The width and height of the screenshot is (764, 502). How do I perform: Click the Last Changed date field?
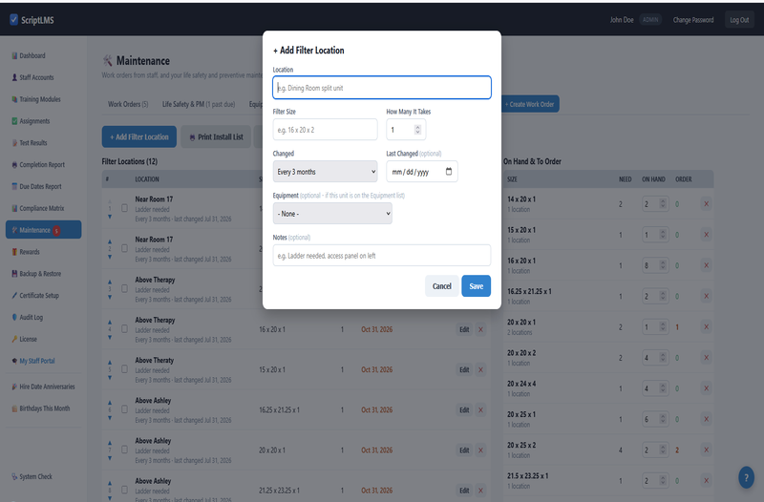click(x=422, y=172)
